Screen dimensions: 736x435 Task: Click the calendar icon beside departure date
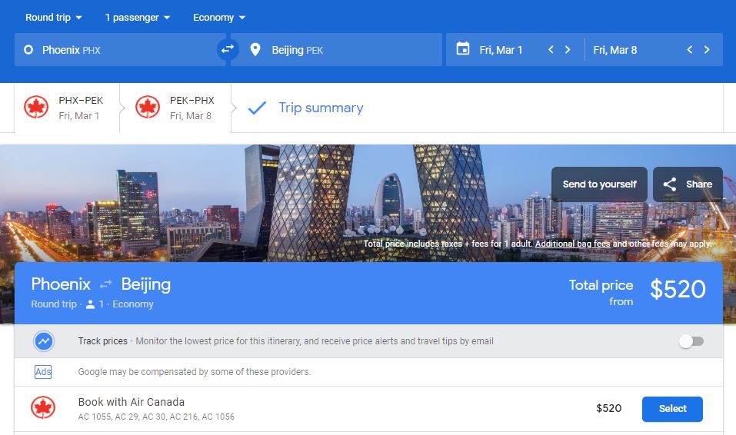[x=463, y=48]
